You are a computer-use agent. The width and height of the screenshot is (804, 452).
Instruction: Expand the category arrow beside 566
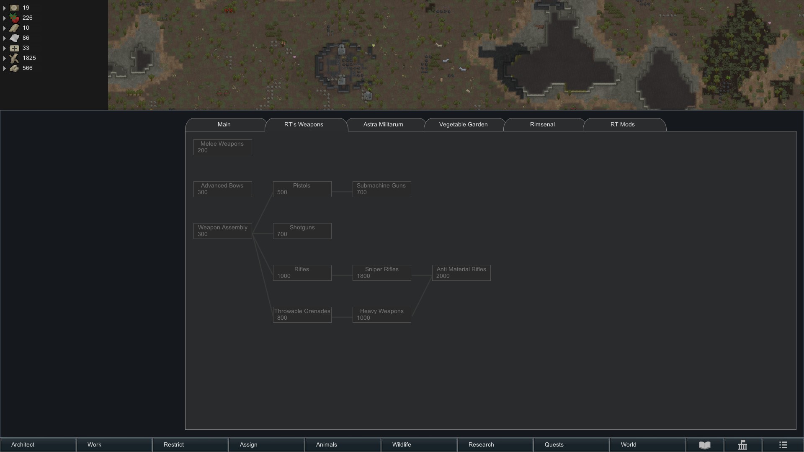point(4,68)
